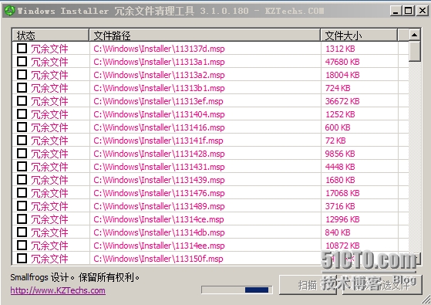
Task: Select checkbox beside 11313b1.msp
Action: coord(22,88)
